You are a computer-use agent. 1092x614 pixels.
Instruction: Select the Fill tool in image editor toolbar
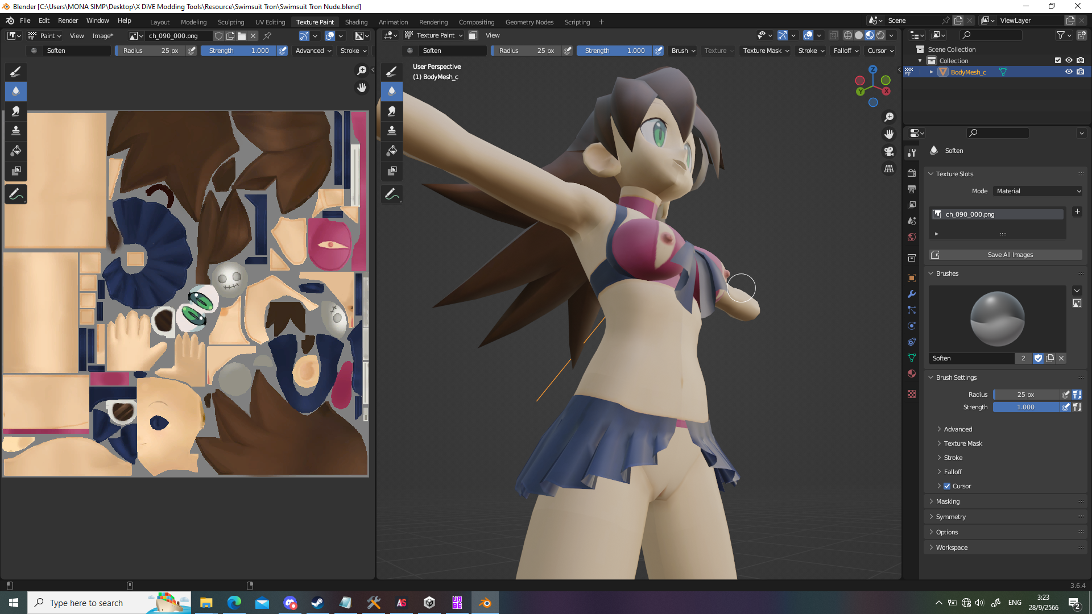tap(16, 151)
